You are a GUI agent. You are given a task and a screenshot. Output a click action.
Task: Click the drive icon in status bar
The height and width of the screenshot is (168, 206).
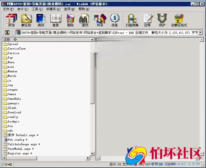[5, 164]
